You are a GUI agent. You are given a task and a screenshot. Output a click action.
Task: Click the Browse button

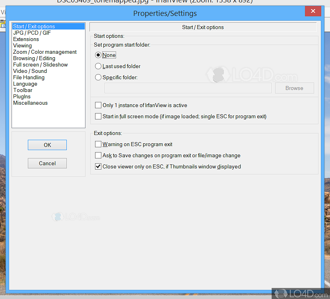(x=294, y=88)
